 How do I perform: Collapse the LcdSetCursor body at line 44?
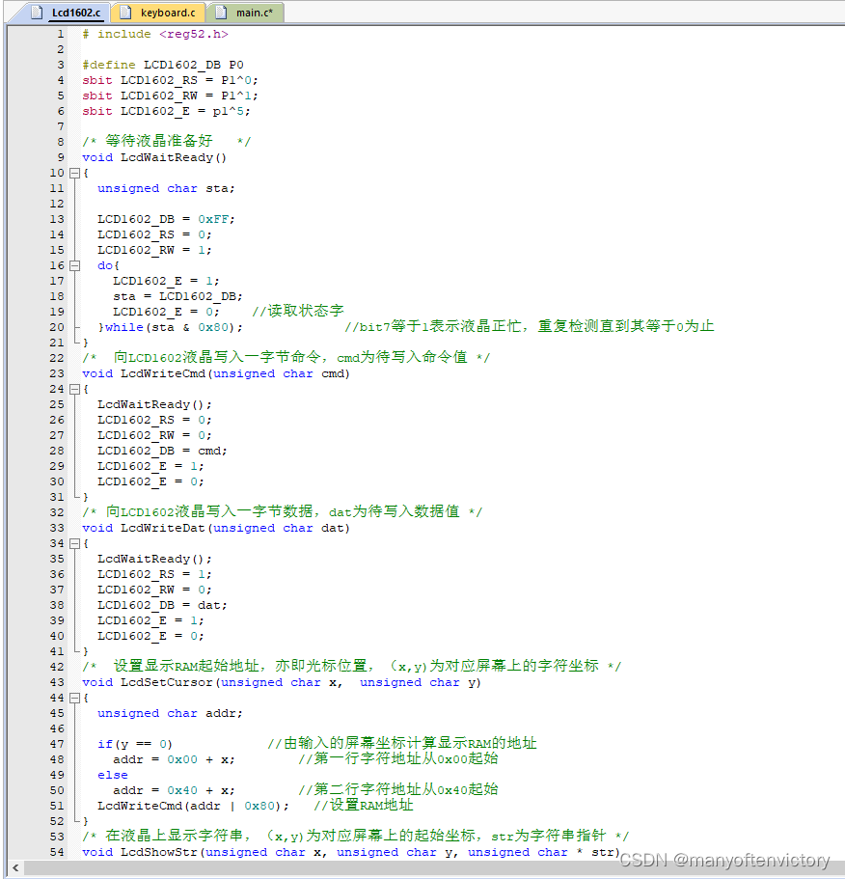coord(74,698)
